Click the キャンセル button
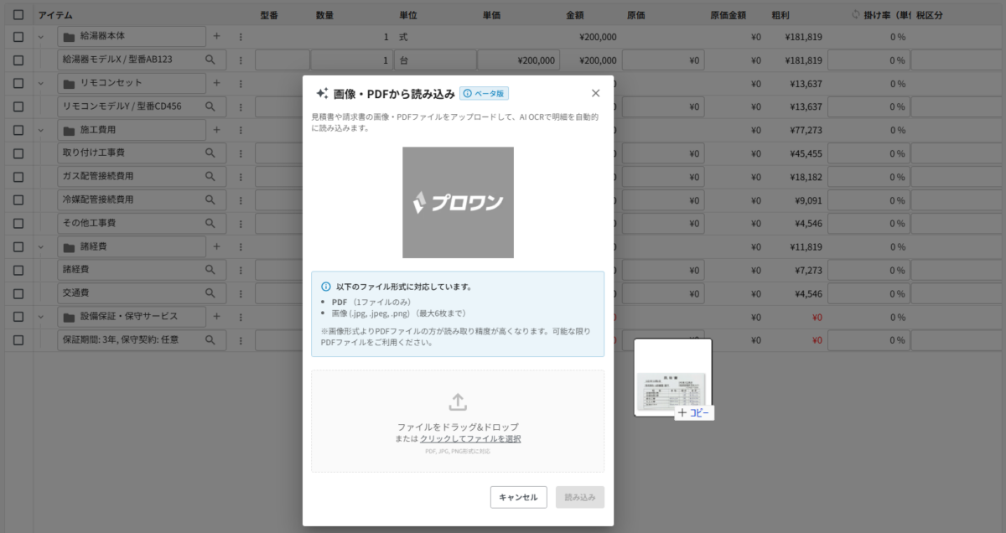Screen dimensions: 1006x533 pyautogui.click(x=518, y=497)
